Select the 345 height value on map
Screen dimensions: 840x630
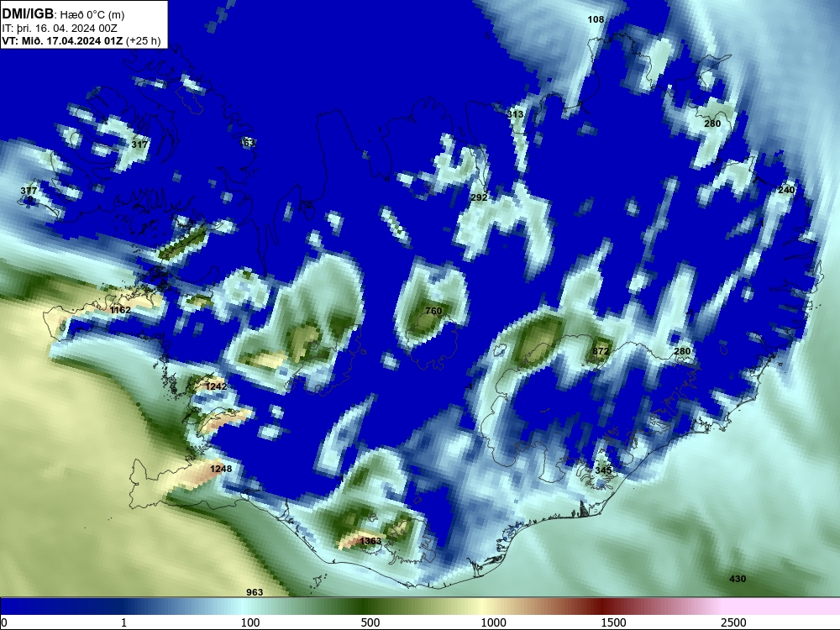point(603,470)
